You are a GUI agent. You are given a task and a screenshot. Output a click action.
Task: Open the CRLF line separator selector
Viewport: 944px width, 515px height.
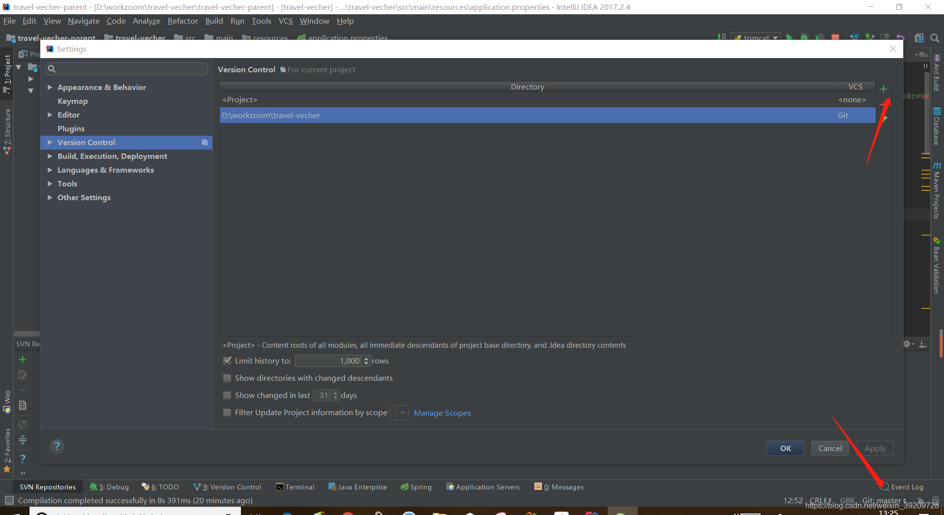coord(821,500)
